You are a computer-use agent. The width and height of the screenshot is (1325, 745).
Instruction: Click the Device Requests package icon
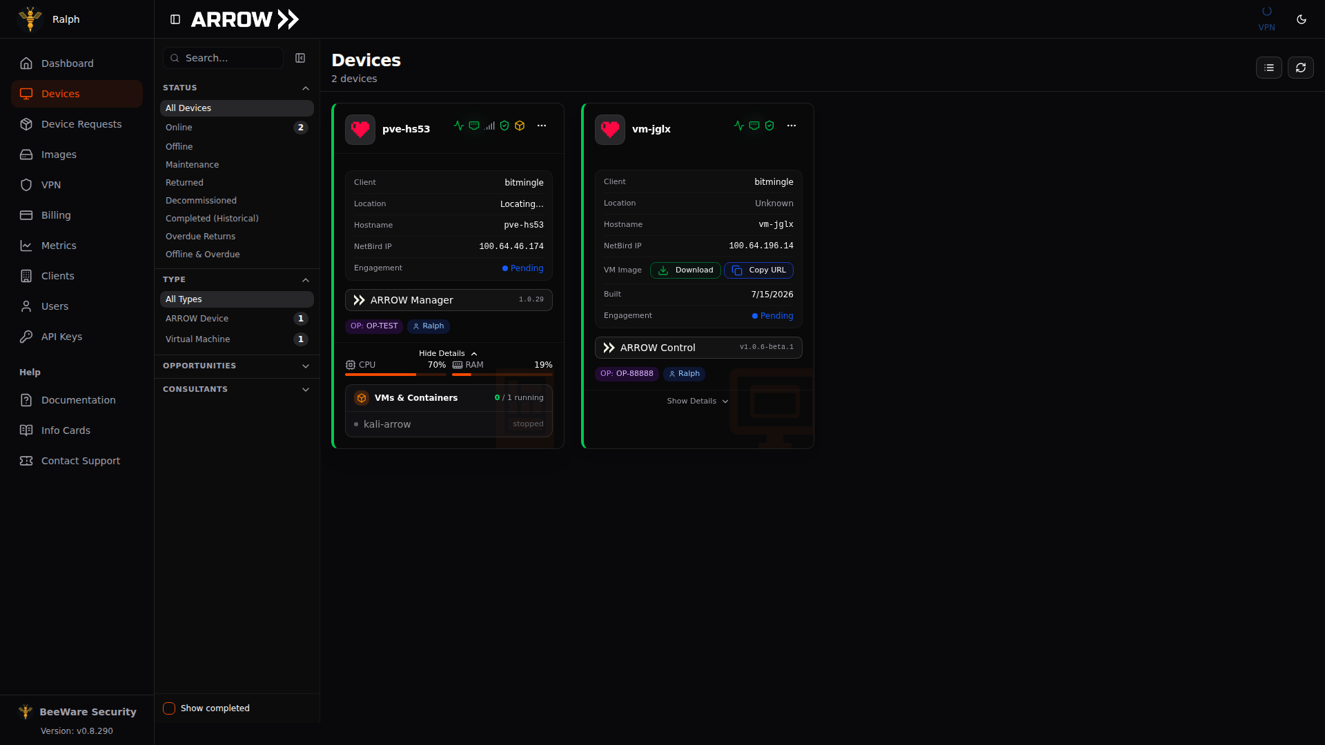coord(26,124)
